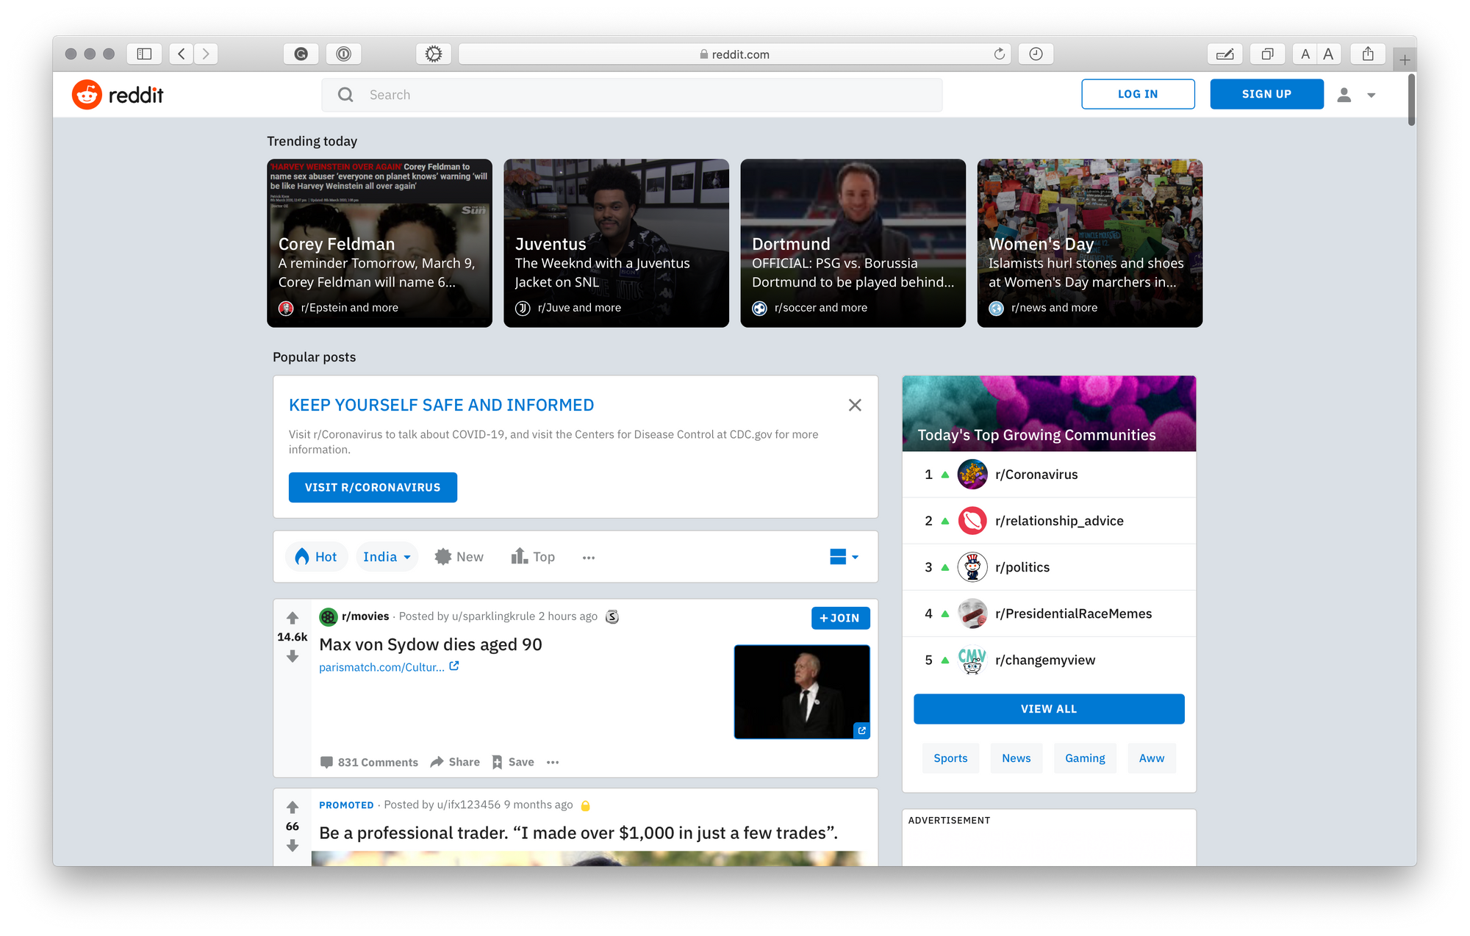Open the Juventus trending card

click(616, 243)
